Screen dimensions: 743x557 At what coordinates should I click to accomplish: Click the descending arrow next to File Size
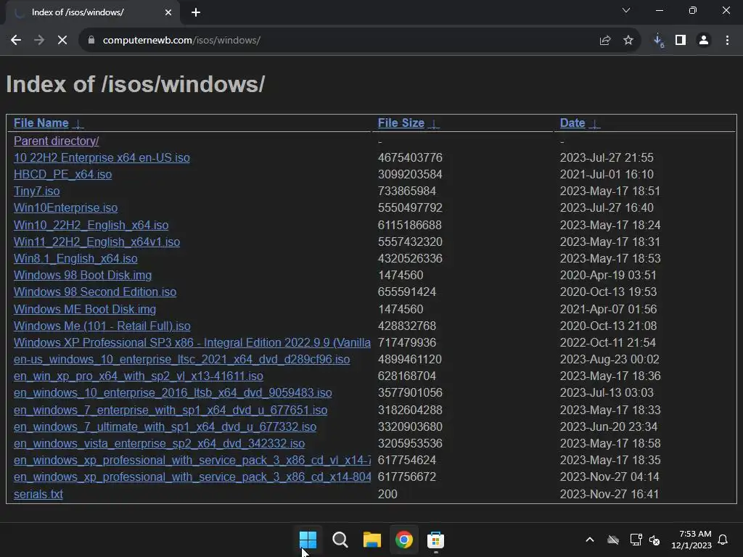tap(434, 124)
